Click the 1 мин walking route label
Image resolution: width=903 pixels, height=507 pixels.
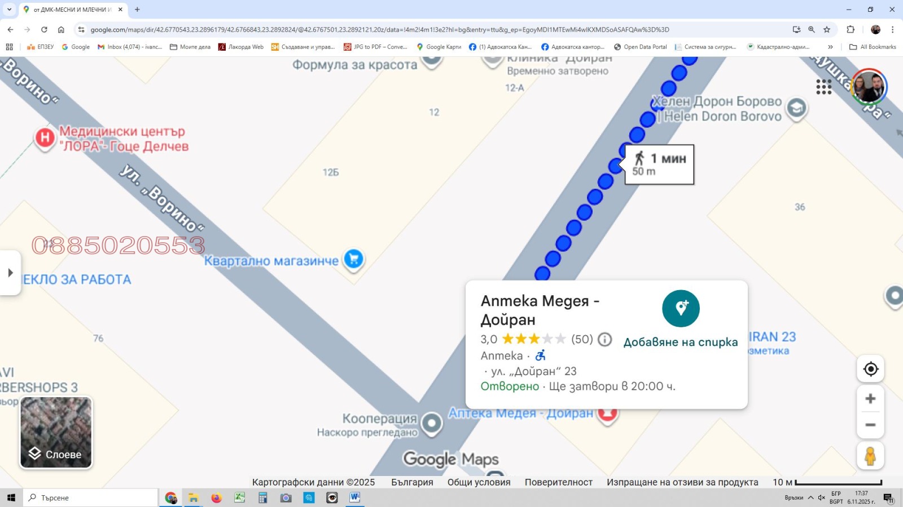[x=659, y=164]
